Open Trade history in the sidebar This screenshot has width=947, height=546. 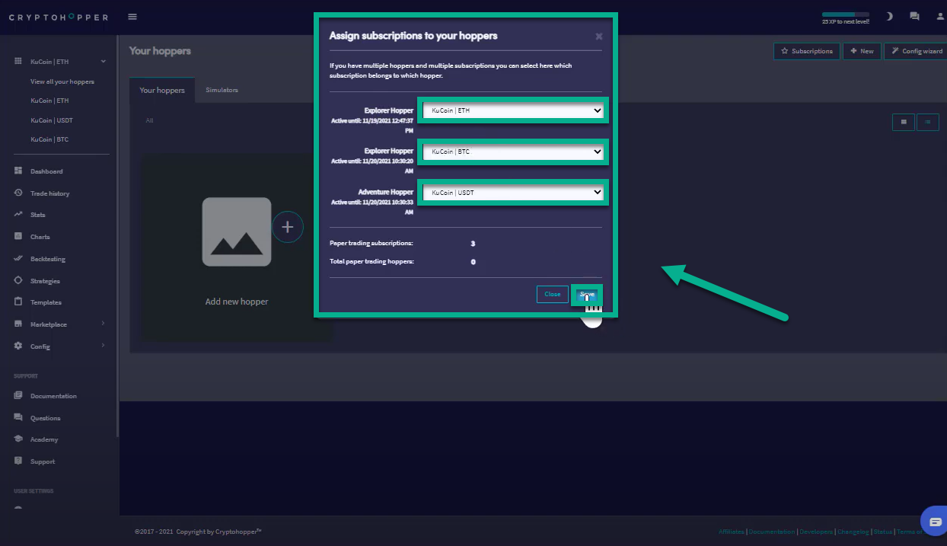49,193
